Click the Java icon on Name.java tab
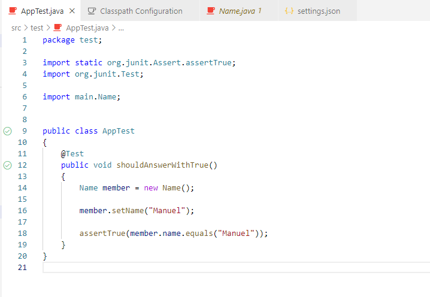Image resolution: width=430 pixels, height=297 pixels. 210,11
